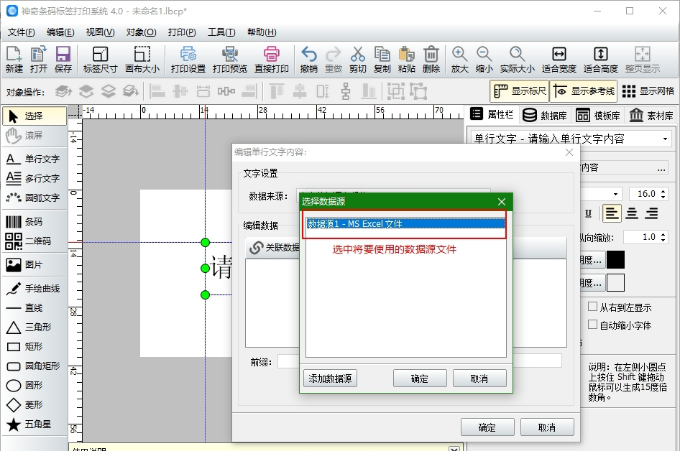The image size is (680, 469).
Task: Click the 直接打印 direct print icon
Action: pyautogui.click(x=272, y=60)
